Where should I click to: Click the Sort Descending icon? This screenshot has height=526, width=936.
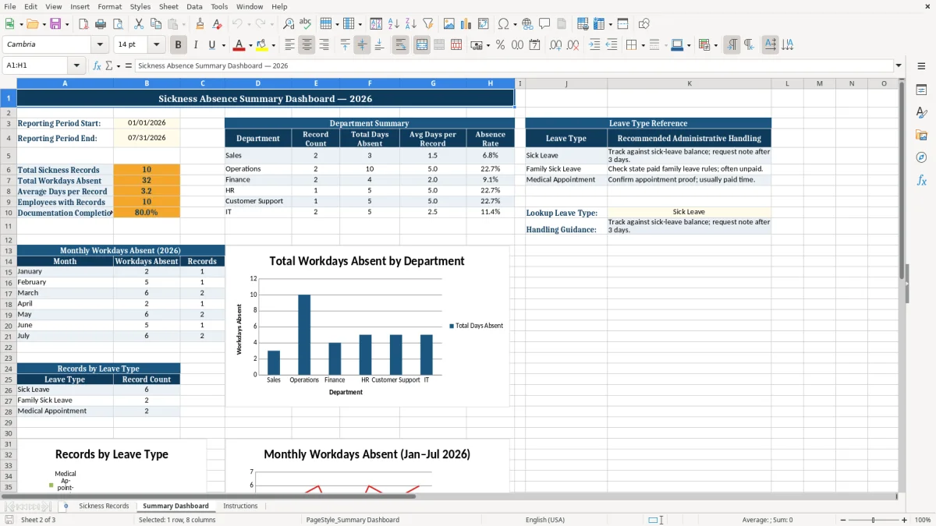click(410, 24)
